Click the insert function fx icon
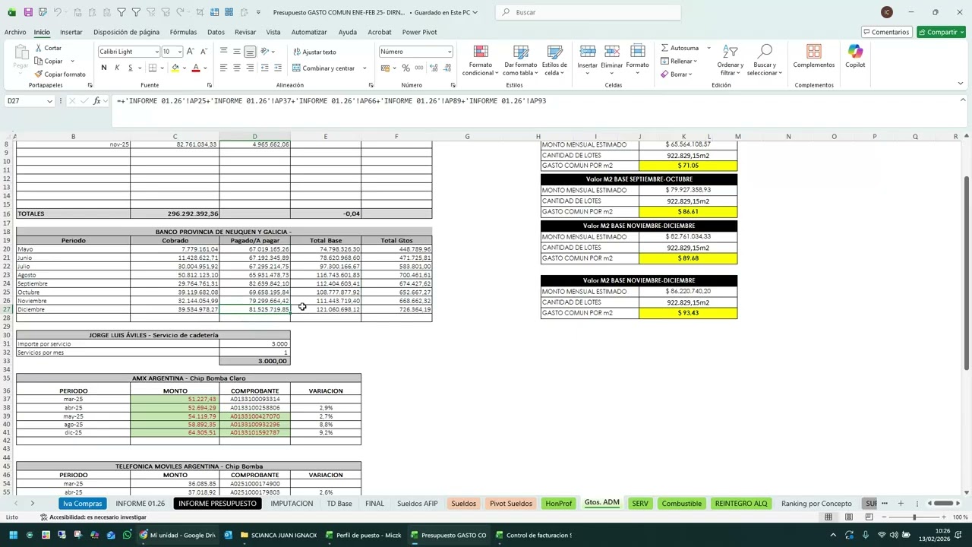The height and width of the screenshot is (547, 972). pyautogui.click(x=96, y=101)
